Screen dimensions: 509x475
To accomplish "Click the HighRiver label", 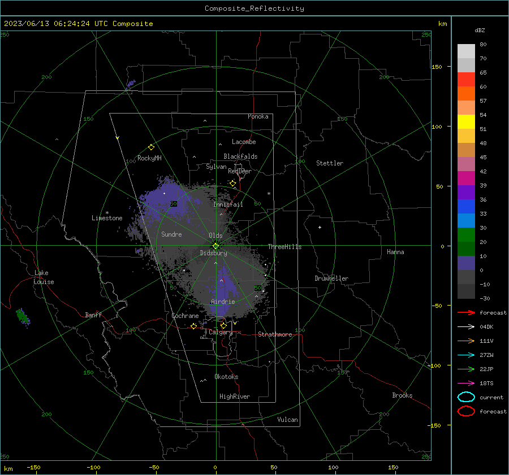I will [x=235, y=396].
